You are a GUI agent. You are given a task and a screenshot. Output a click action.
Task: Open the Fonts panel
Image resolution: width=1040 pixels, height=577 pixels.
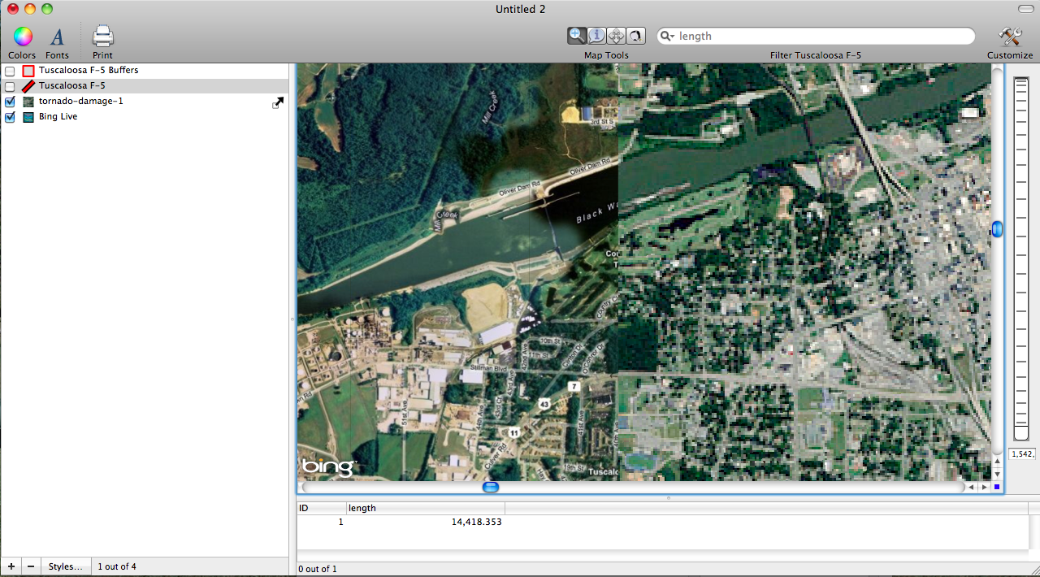(57, 36)
